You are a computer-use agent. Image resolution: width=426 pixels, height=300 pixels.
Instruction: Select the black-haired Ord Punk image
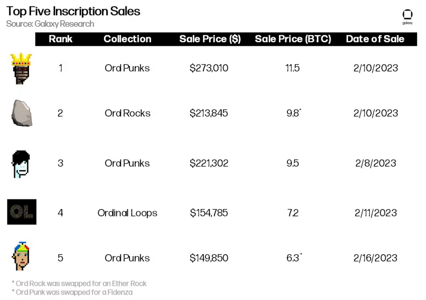click(21, 164)
